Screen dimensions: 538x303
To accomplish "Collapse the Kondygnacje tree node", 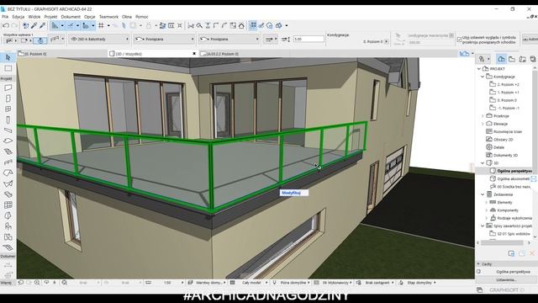I will coord(483,77).
